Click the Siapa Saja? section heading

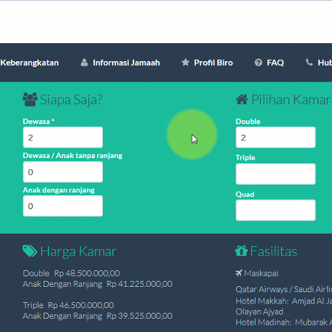click(x=71, y=100)
